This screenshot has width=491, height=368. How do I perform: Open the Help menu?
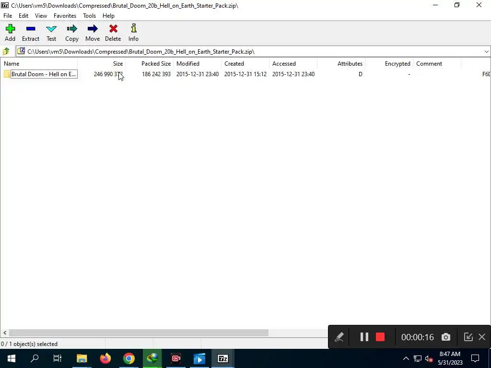click(108, 16)
